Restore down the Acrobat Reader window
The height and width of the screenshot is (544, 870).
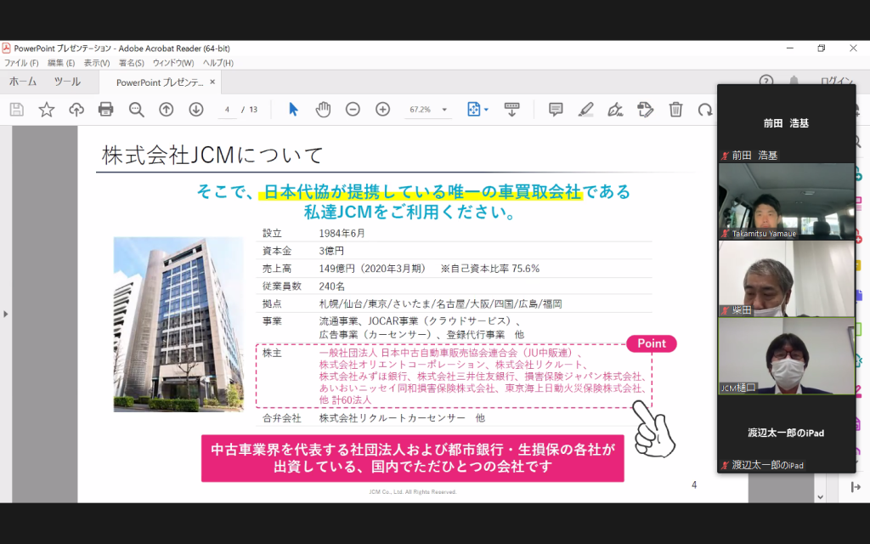coord(822,48)
